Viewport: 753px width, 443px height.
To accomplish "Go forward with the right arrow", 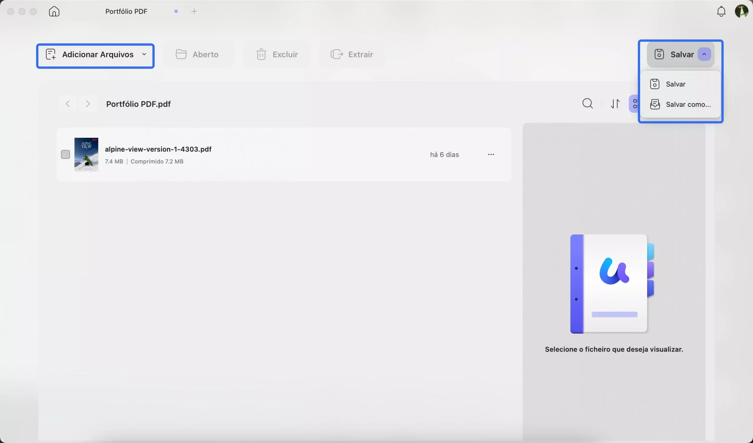I will click(x=88, y=104).
